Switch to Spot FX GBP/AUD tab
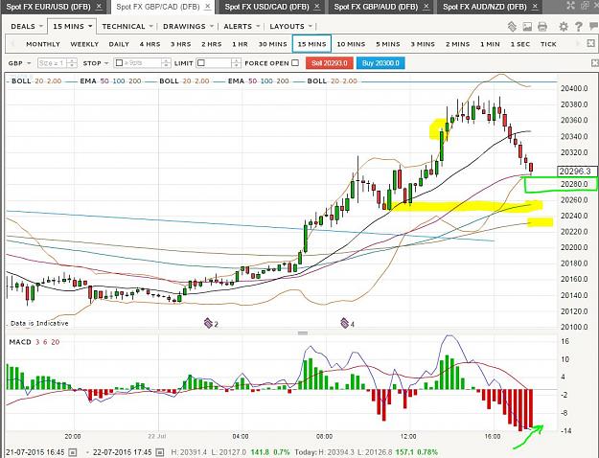Viewport: 599px width, 458px height. [x=376, y=7]
